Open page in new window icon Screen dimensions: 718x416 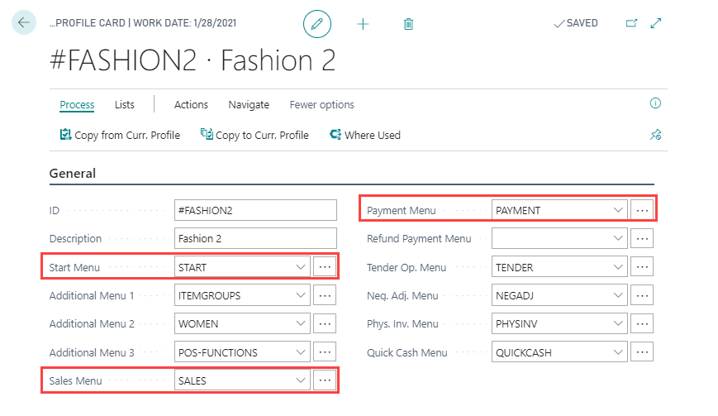[x=632, y=23]
